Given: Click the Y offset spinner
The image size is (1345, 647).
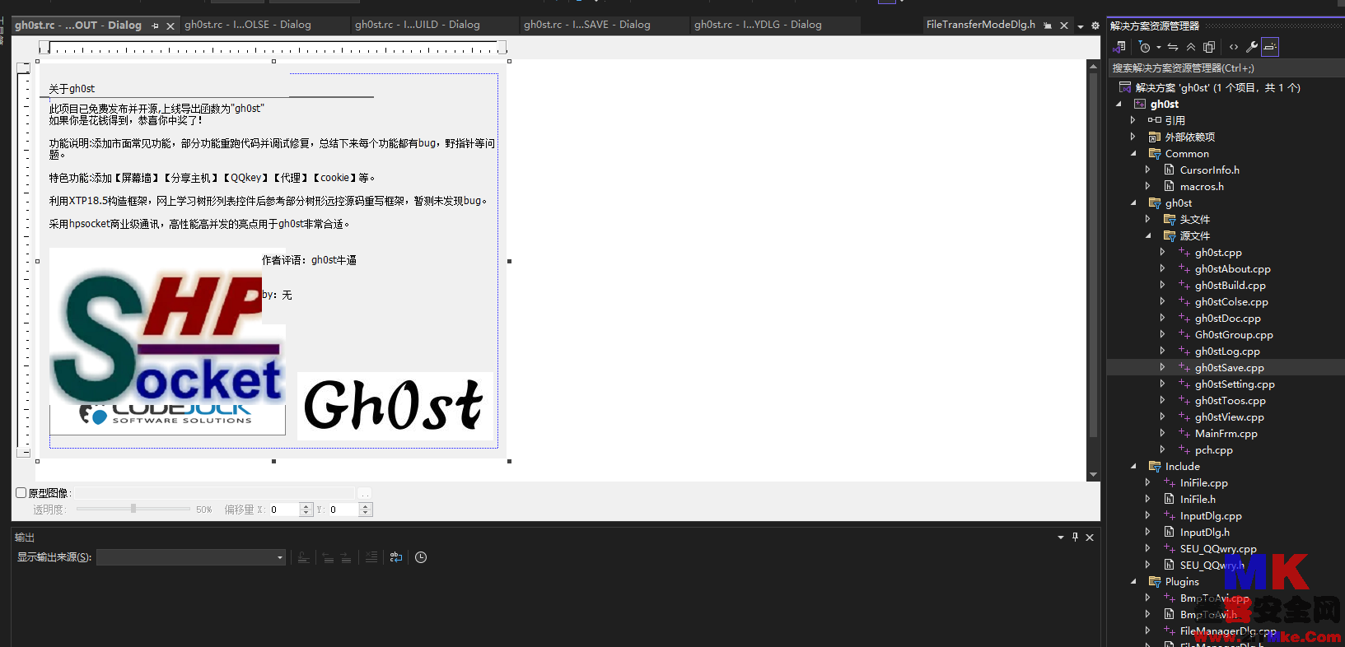Looking at the screenshot, I should (366, 510).
